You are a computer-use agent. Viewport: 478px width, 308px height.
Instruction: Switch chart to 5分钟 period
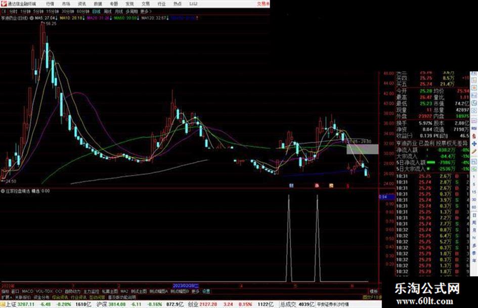coord(38,11)
